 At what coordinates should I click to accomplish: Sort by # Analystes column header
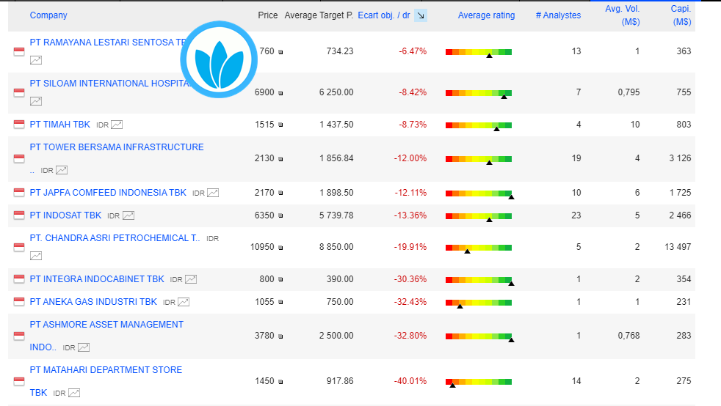pos(557,15)
